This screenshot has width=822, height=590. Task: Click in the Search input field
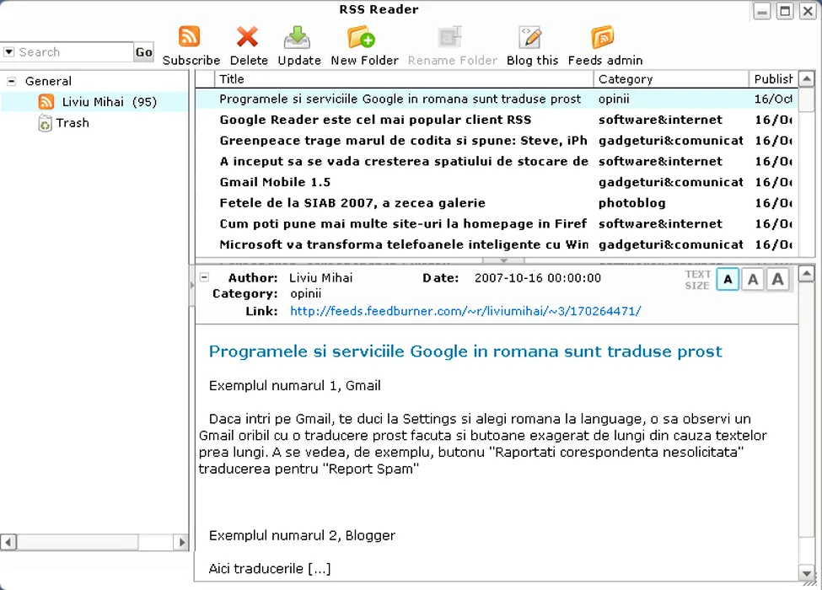coord(76,52)
